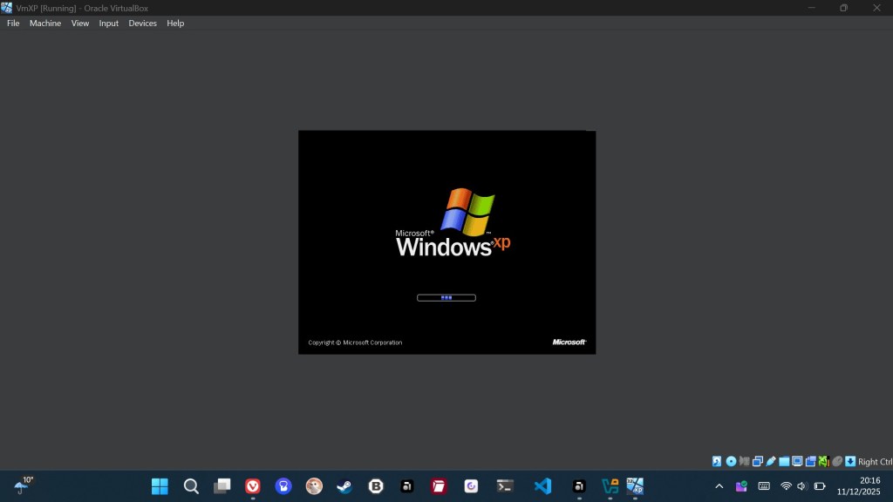Click the audio status icon
Screen dimensions: 893x502
pyautogui.click(x=744, y=462)
